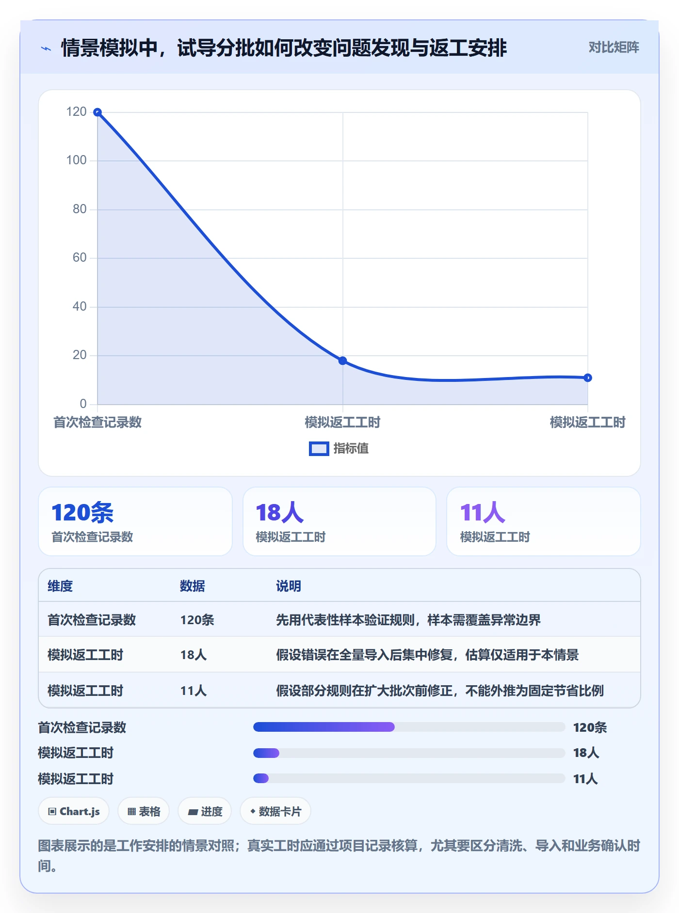Click the description starting 假设错误在全量导入后

(427, 655)
